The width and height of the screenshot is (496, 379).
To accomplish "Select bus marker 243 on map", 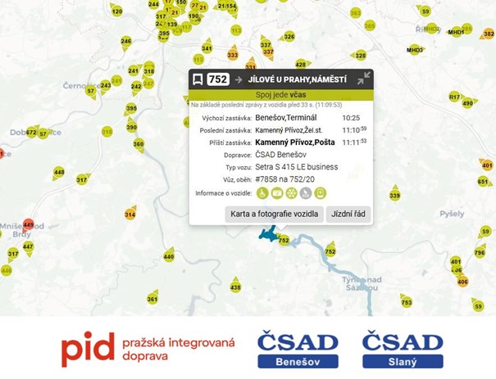I will pyautogui.click(x=106, y=85).
